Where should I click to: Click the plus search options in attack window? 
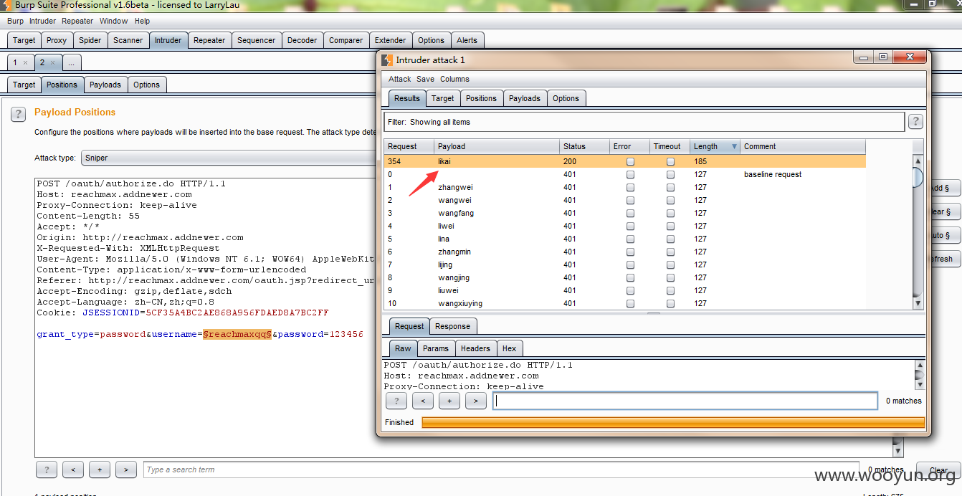tap(449, 401)
